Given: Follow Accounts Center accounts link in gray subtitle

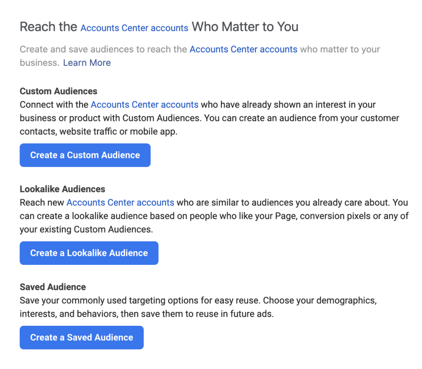Looking at the screenshot, I should [243, 49].
